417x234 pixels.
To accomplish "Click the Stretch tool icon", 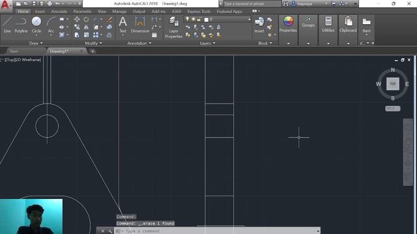I will click(77, 34).
